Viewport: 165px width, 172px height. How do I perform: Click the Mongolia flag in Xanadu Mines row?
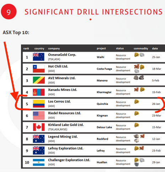coord(39,92)
